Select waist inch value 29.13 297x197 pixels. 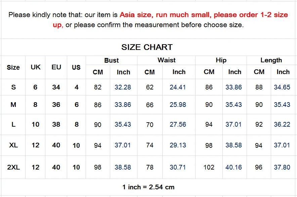[178, 145]
